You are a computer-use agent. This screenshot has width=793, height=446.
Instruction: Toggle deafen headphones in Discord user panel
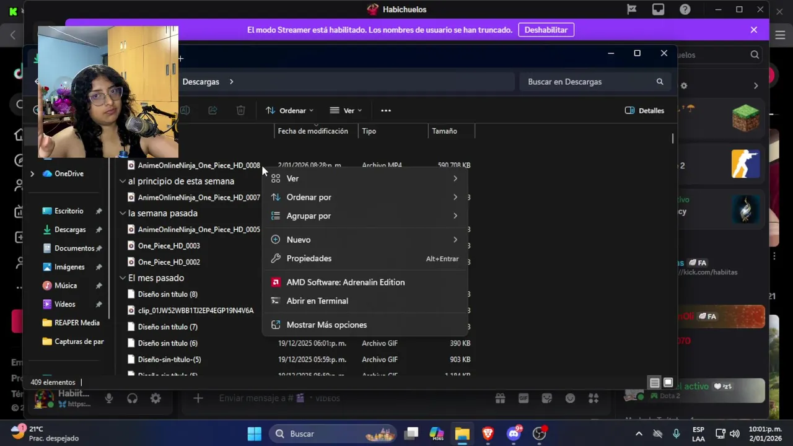click(132, 398)
